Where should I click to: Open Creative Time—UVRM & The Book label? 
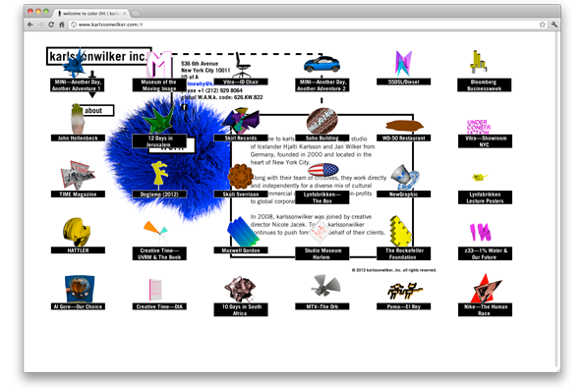pyautogui.click(x=159, y=253)
